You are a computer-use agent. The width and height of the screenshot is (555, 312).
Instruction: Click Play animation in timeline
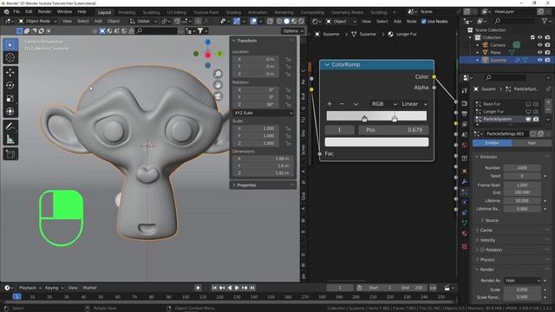coord(237,288)
